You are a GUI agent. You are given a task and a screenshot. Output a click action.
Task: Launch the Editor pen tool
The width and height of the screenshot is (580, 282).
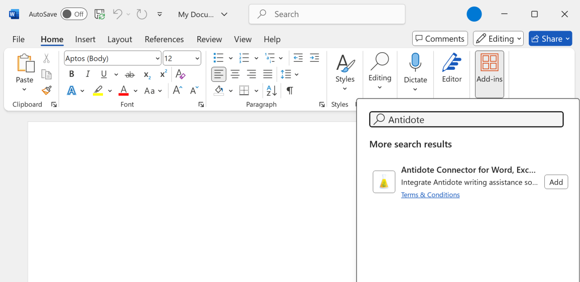click(451, 69)
